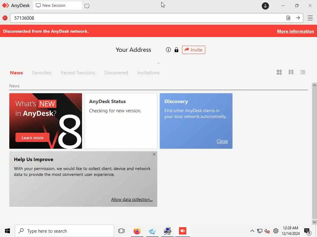Open file transfer icon in address bar
Viewport: 317px width, 237px height.
coord(288,18)
